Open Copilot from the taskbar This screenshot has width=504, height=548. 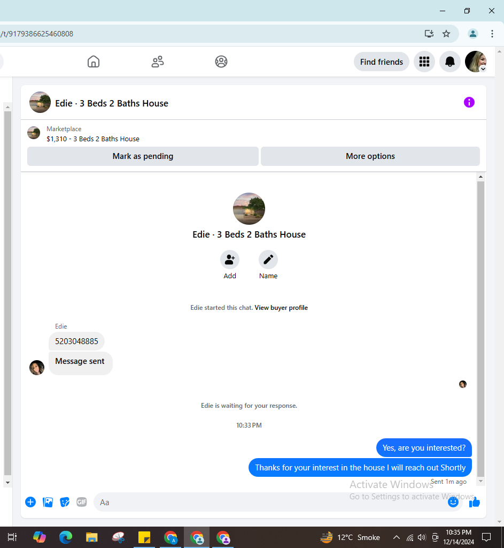point(39,537)
